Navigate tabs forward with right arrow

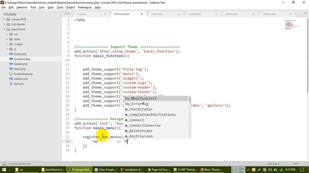[69, 14]
